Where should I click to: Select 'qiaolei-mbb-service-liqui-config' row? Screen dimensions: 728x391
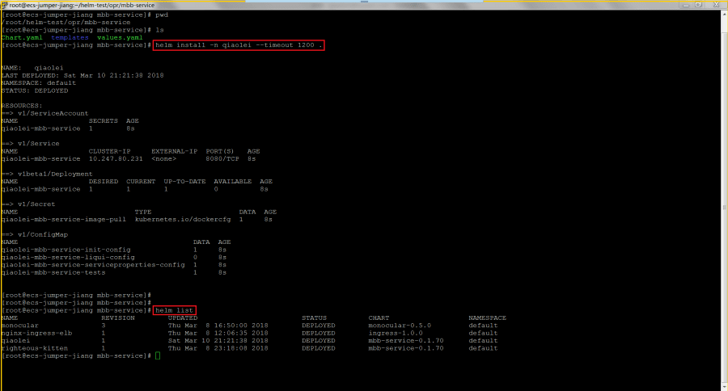(114, 257)
